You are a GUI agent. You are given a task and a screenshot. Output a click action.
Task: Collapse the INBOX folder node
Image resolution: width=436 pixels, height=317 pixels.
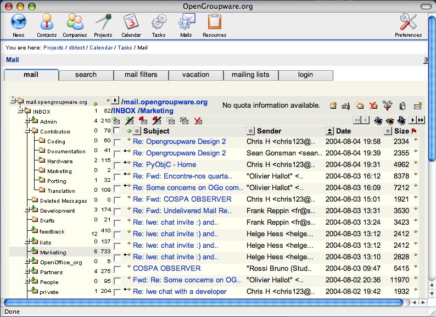20,111
